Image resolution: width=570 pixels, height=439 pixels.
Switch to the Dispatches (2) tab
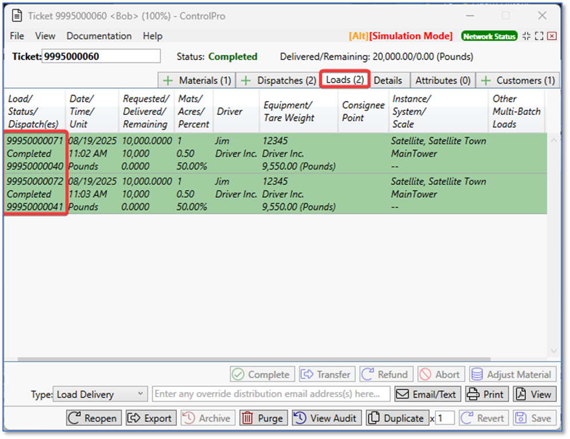278,81
